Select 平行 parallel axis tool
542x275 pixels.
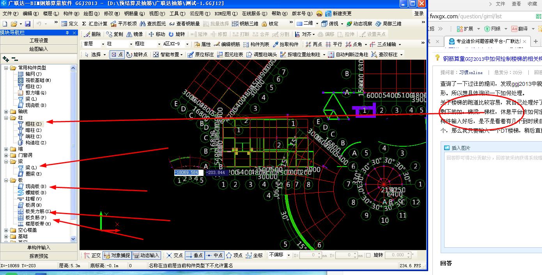pyautogui.click(x=334, y=44)
